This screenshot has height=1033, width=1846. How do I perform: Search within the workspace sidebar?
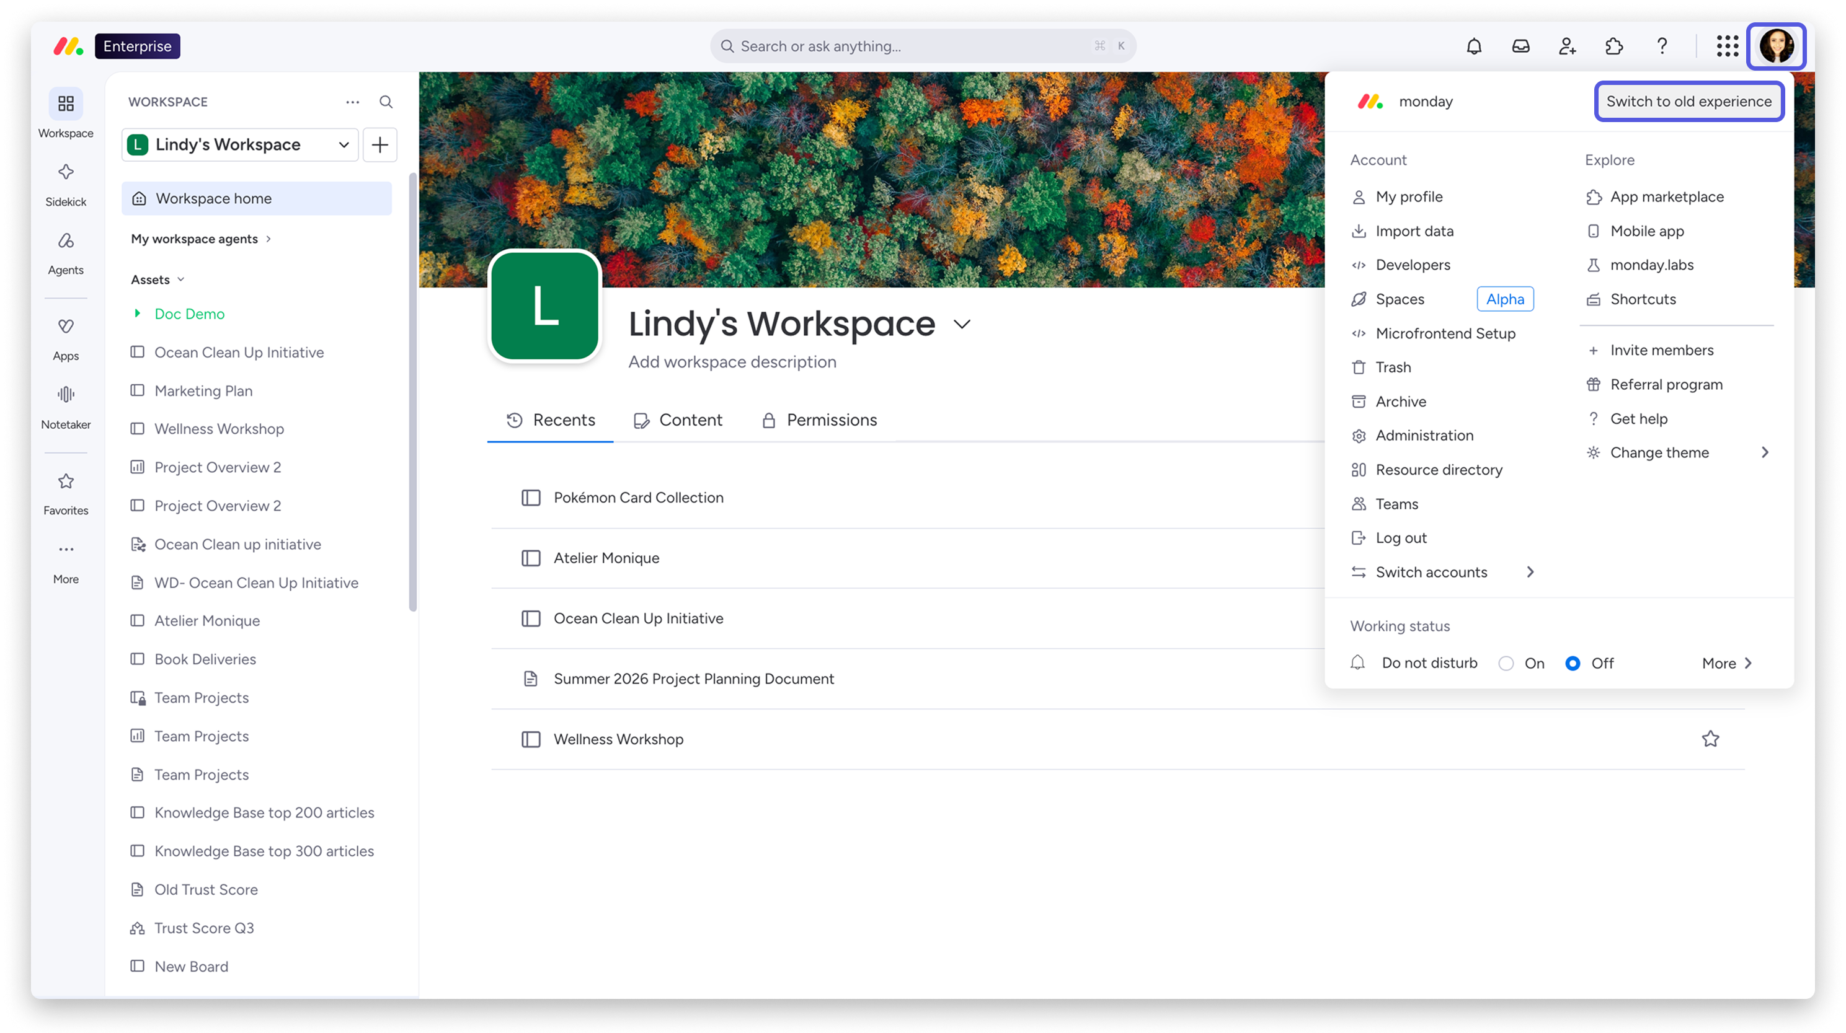point(386,102)
